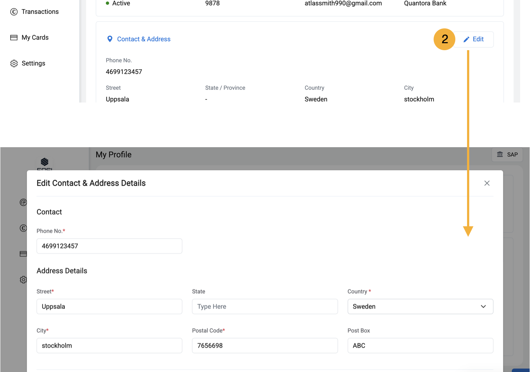This screenshot has height=372, width=530.
Task: Click the bank building icon beside SAP
Action: click(500, 155)
